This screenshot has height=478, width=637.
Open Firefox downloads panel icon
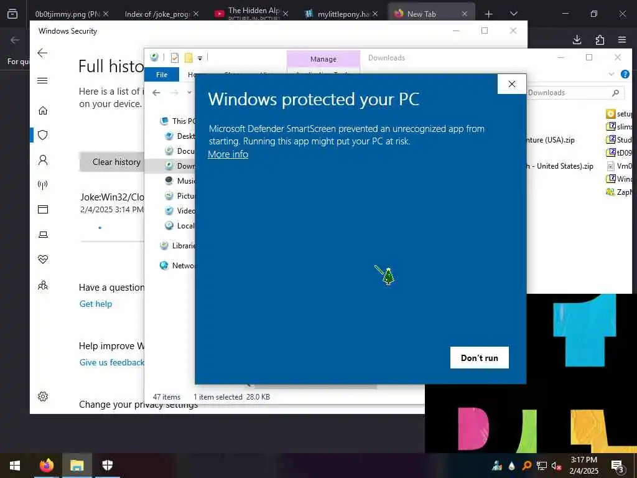(x=577, y=39)
